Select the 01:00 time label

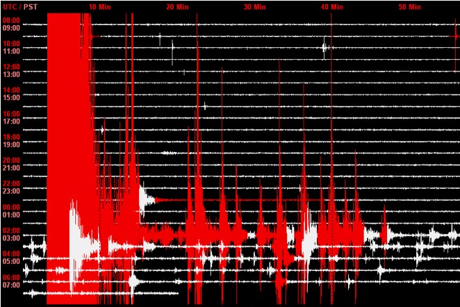(11, 215)
